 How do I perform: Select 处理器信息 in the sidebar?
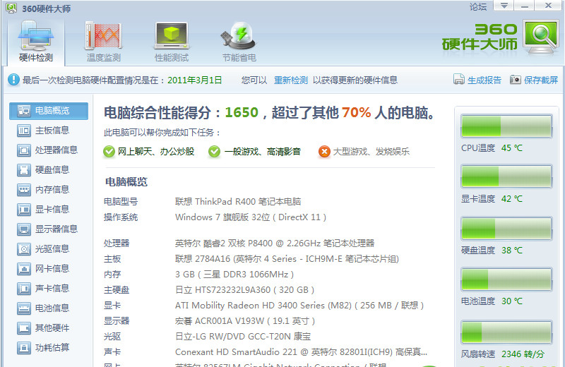click(x=49, y=150)
